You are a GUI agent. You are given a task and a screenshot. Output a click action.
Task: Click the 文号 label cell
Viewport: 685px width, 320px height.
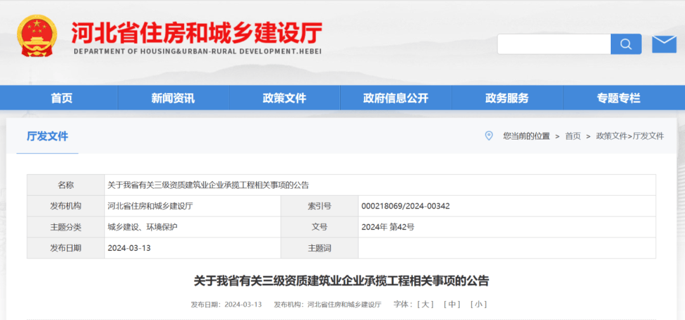point(319,227)
